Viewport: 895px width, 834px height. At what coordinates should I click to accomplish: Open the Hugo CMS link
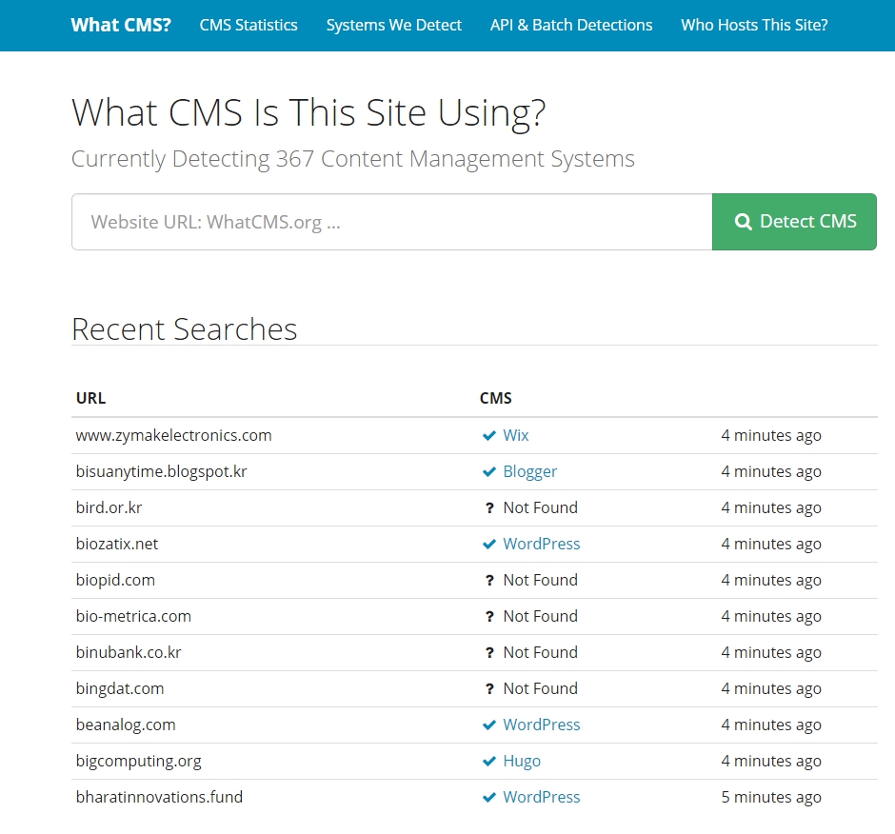[x=522, y=761]
